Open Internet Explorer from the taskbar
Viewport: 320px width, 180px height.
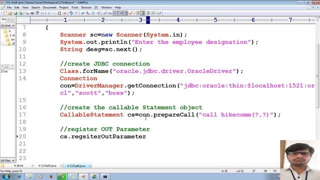coord(19,176)
